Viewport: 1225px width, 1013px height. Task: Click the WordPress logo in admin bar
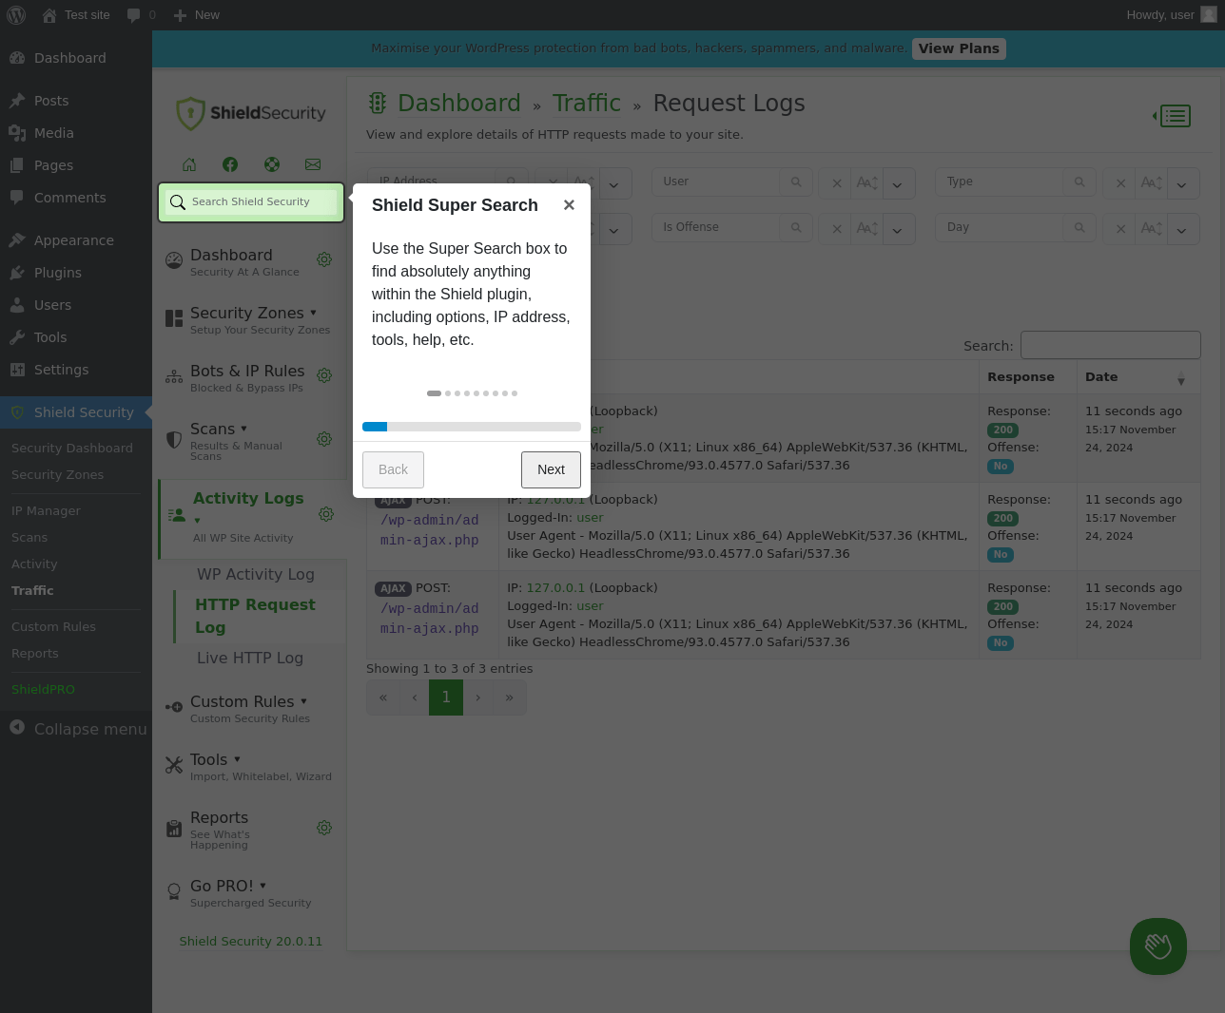point(16,14)
